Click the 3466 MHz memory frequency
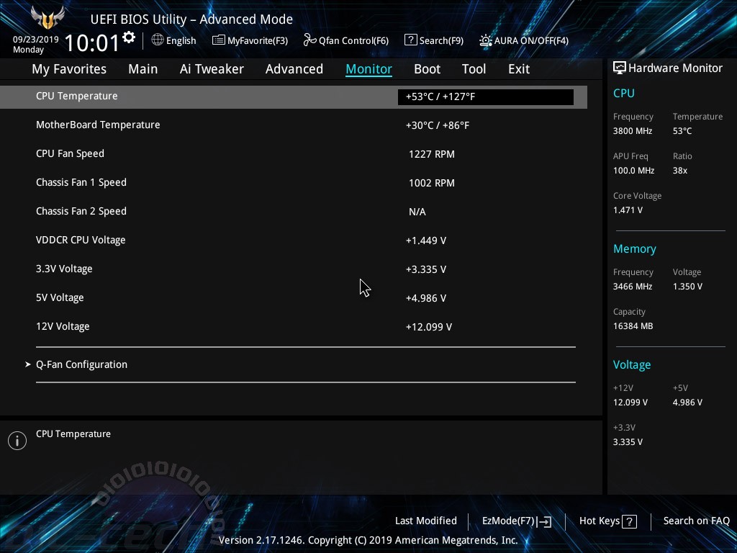 click(x=633, y=287)
